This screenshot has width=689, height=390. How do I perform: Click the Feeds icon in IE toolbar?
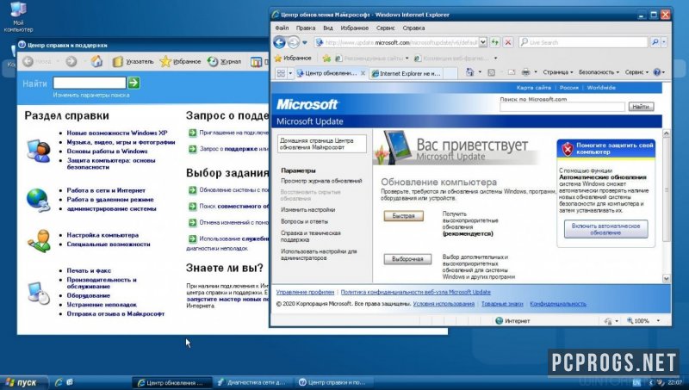[x=491, y=72]
